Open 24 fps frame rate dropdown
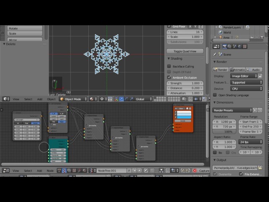This screenshot has width=269, height=202. pos(251,142)
